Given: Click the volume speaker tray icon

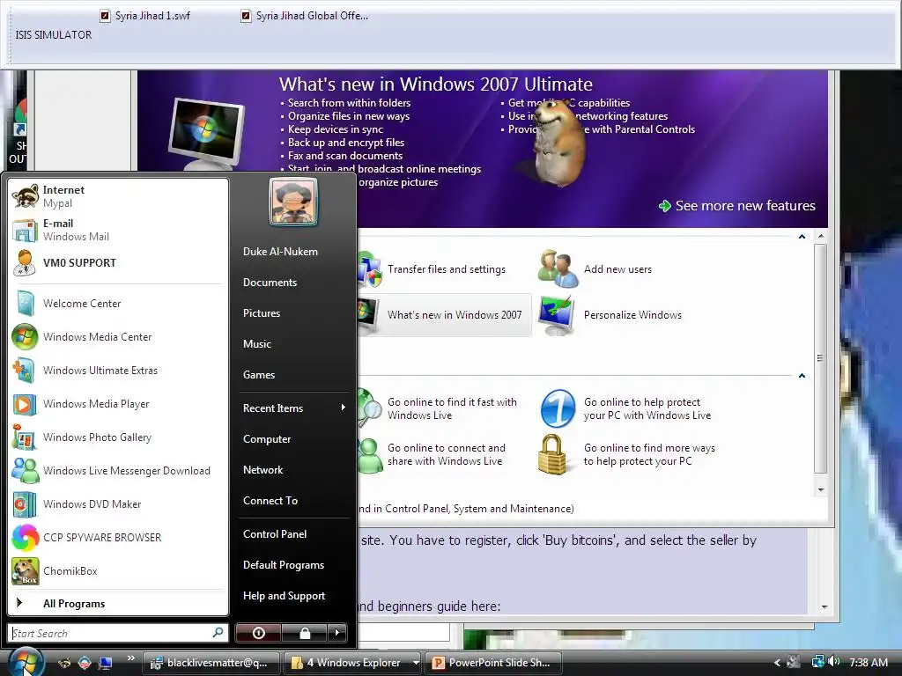Looking at the screenshot, I should [x=834, y=662].
